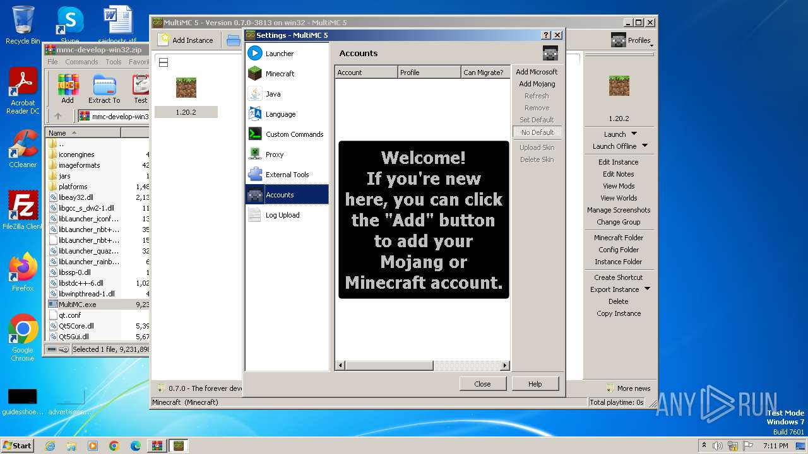Open Tools menu in WinRAR

coord(114,62)
